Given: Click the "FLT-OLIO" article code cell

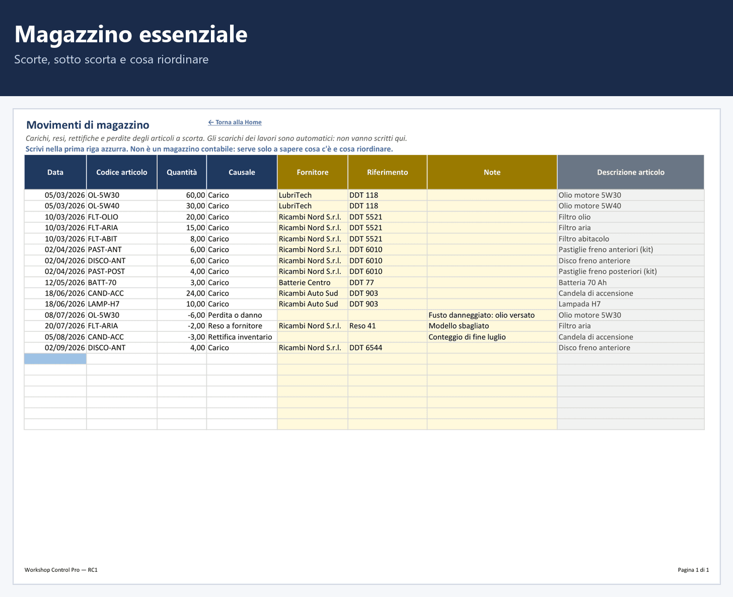Looking at the screenshot, I should pyautogui.click(x=122, y=217).
